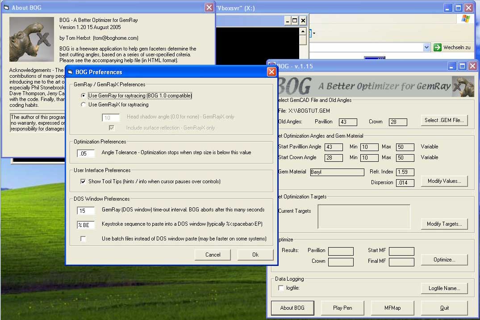Image resolution: width=480 pixels, height=320 pixels.
Task: Minimize the BOG v.1.15 window
Action: (452, 66)
